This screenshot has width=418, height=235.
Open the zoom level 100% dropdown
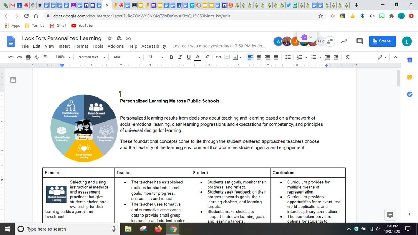[63, 57]
